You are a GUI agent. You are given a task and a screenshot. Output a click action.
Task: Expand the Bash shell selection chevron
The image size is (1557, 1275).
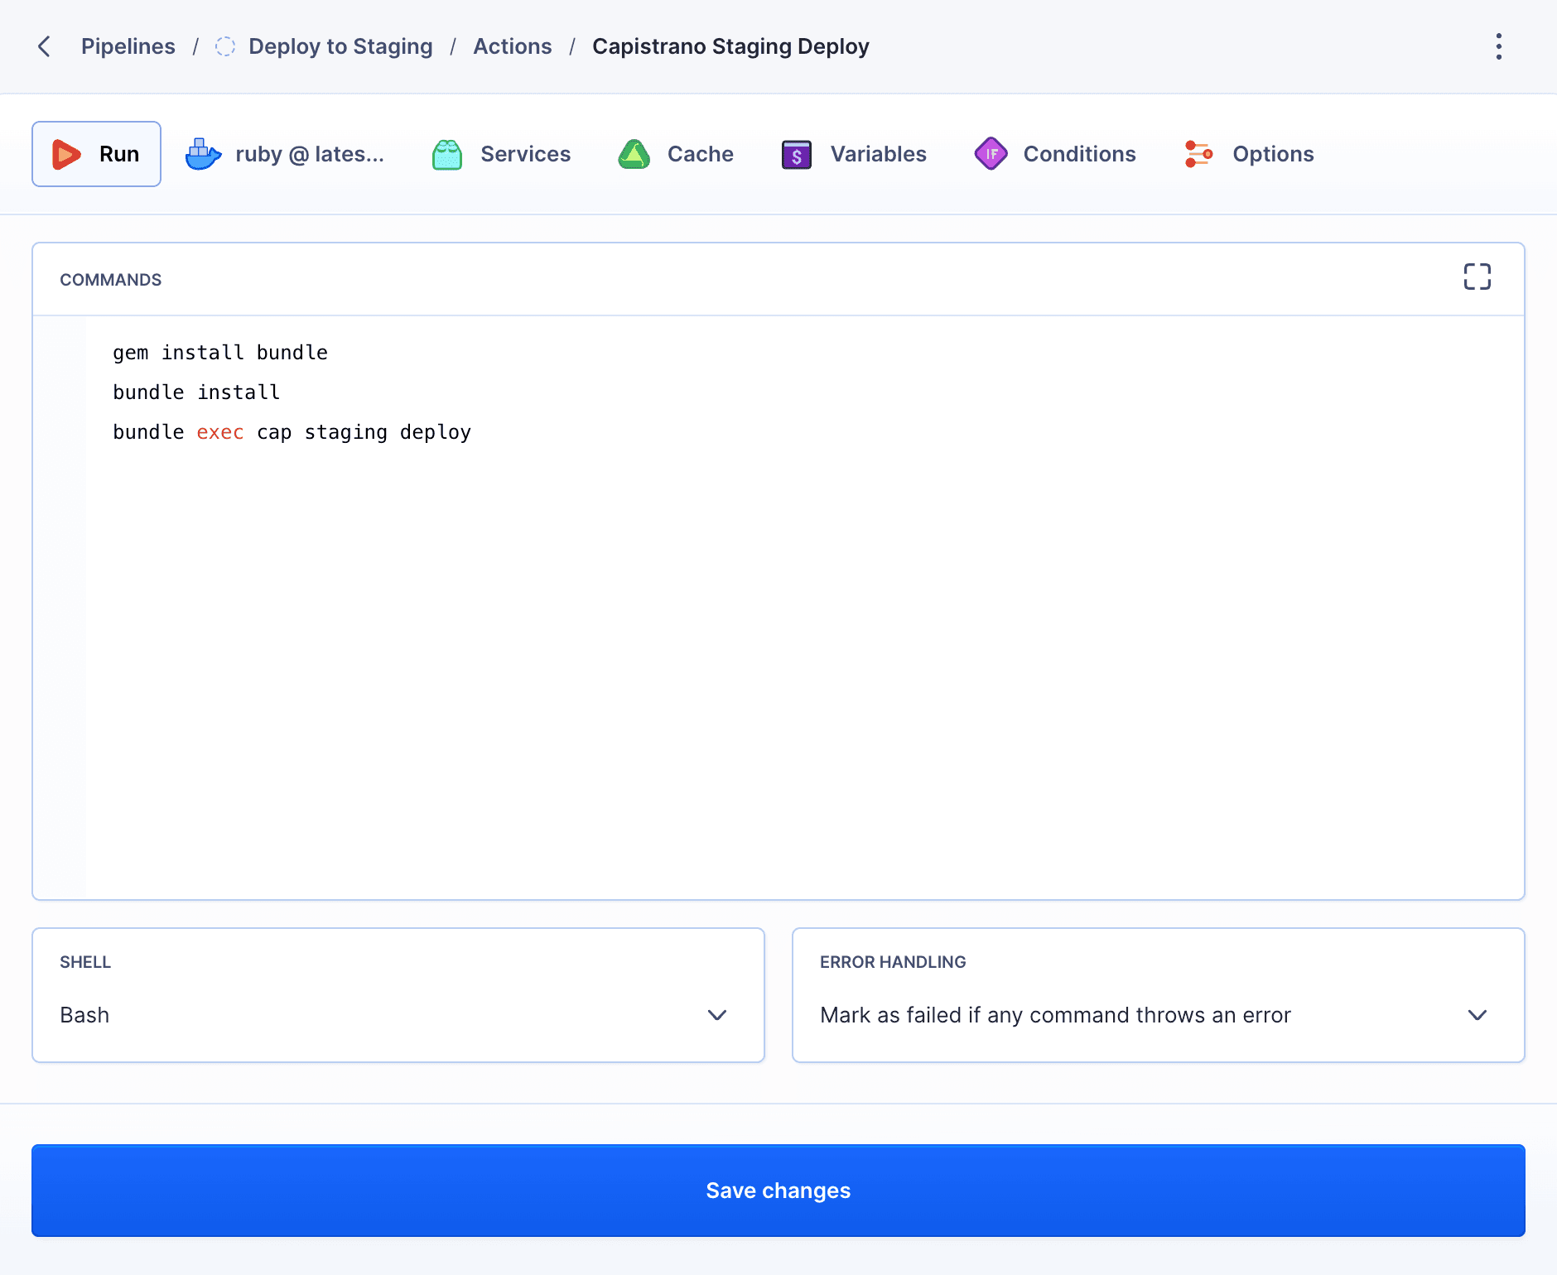pos(717,1015)
